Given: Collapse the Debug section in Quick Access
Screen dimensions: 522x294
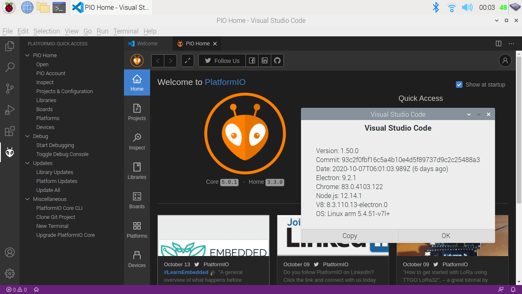Looking at the screenshot, I should point(27,136).
